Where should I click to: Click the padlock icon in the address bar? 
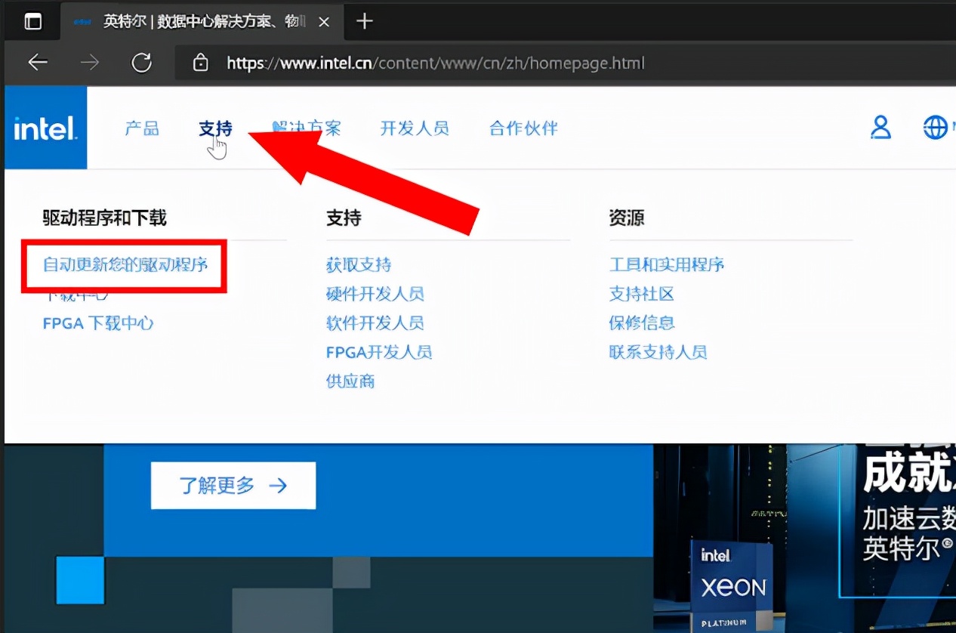[x=201, y=63]
